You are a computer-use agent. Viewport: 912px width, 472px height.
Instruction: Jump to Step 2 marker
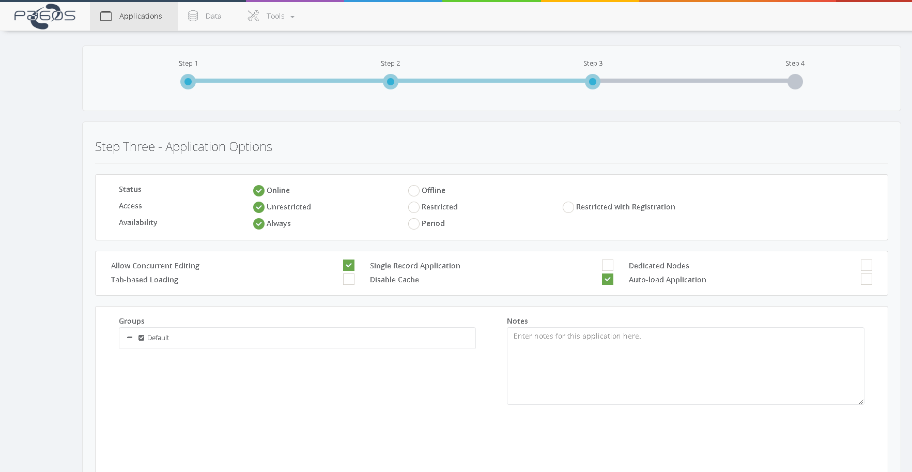pyautogui.click(x=391, y=82)
